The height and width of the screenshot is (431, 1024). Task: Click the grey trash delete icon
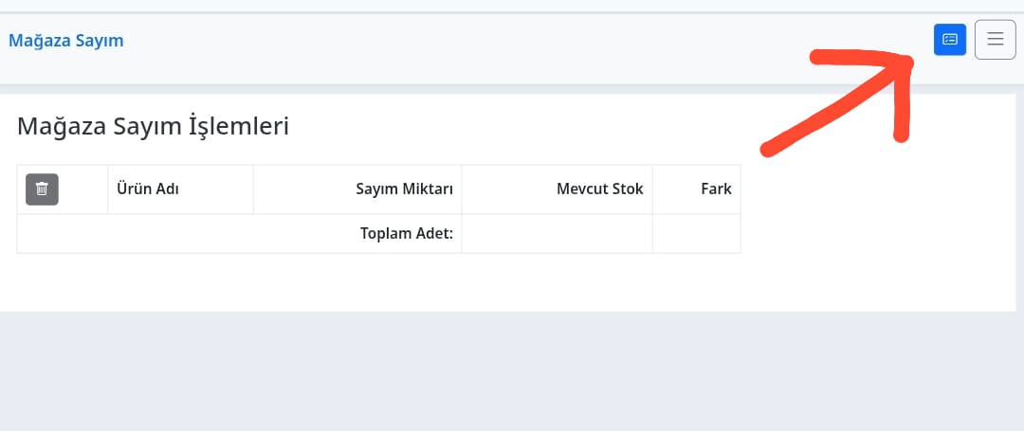pos(42,189)
